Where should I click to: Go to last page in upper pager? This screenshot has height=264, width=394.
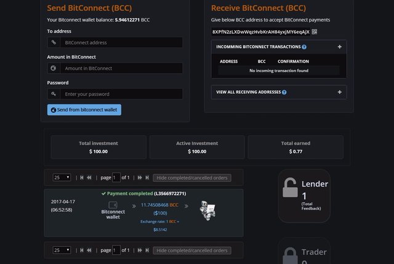(x=147, y=177)
